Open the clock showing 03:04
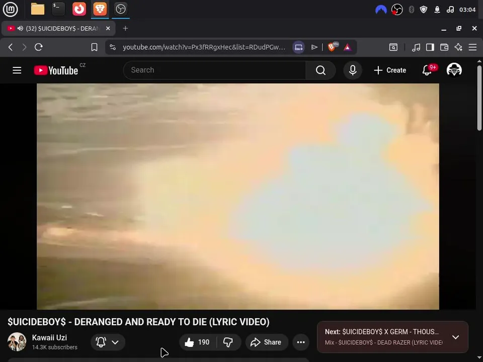 tap(467, 10)
